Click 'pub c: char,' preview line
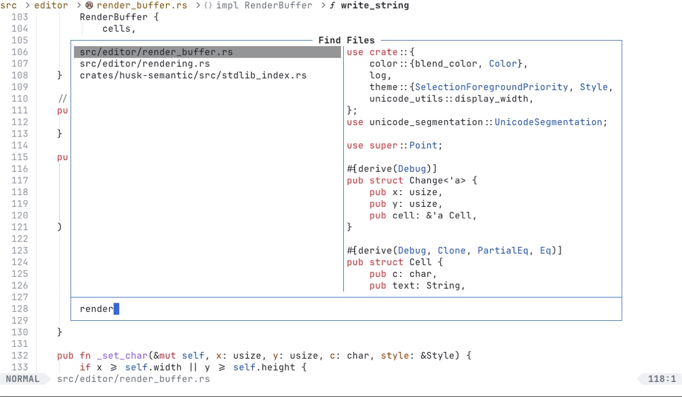 404,274
